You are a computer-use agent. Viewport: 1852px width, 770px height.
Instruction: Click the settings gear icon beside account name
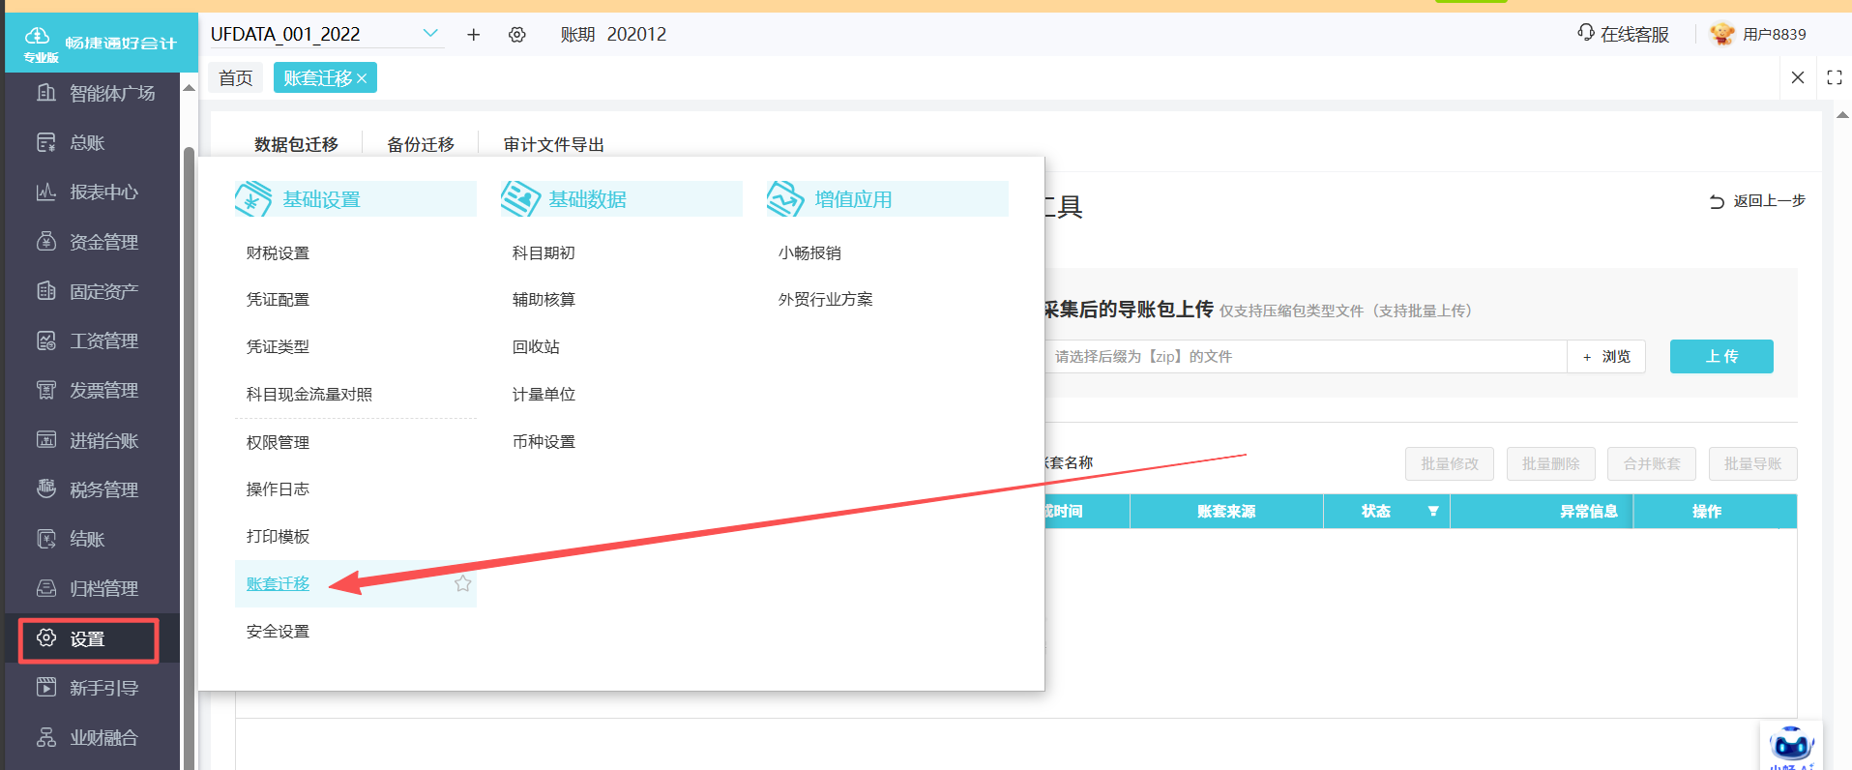pyautogui.click(x=517, y=35)
